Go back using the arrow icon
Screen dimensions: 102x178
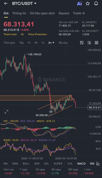click(x=6, y=3)
